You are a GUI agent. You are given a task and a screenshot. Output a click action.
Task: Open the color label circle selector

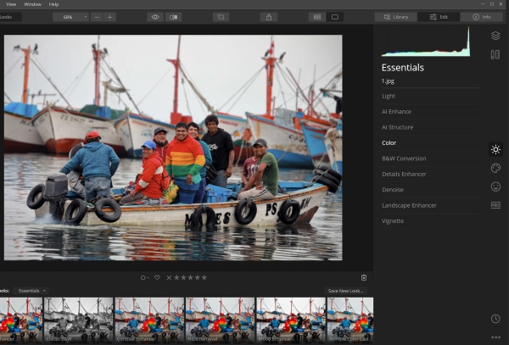click(x=144, y=277)
